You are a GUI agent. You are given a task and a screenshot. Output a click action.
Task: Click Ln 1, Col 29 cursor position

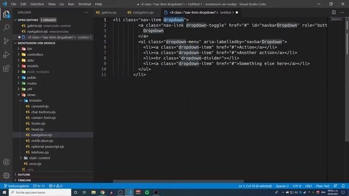tap(255, 186)
